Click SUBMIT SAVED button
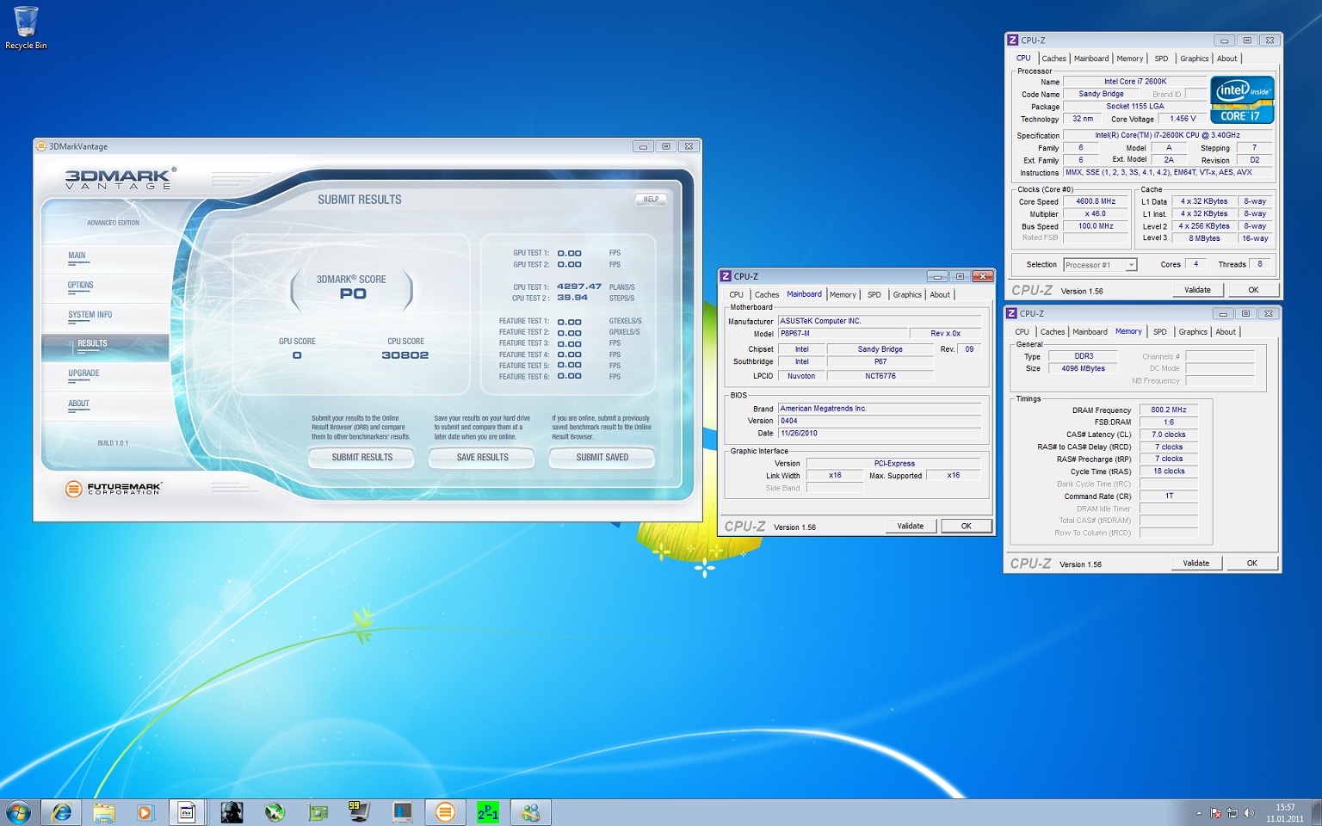1322x826 pixels. coord(602,458)
